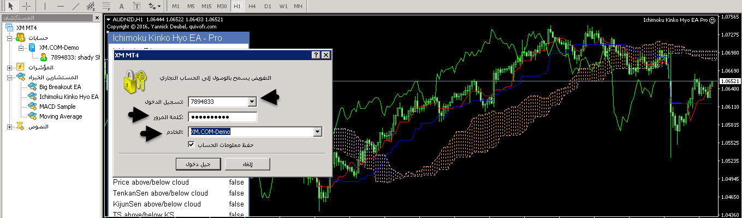Image resolution: width=742 pixels, height=218 pixels.
Task: Click the Big Breakout EA hat icon
Action: click(32, 87)
